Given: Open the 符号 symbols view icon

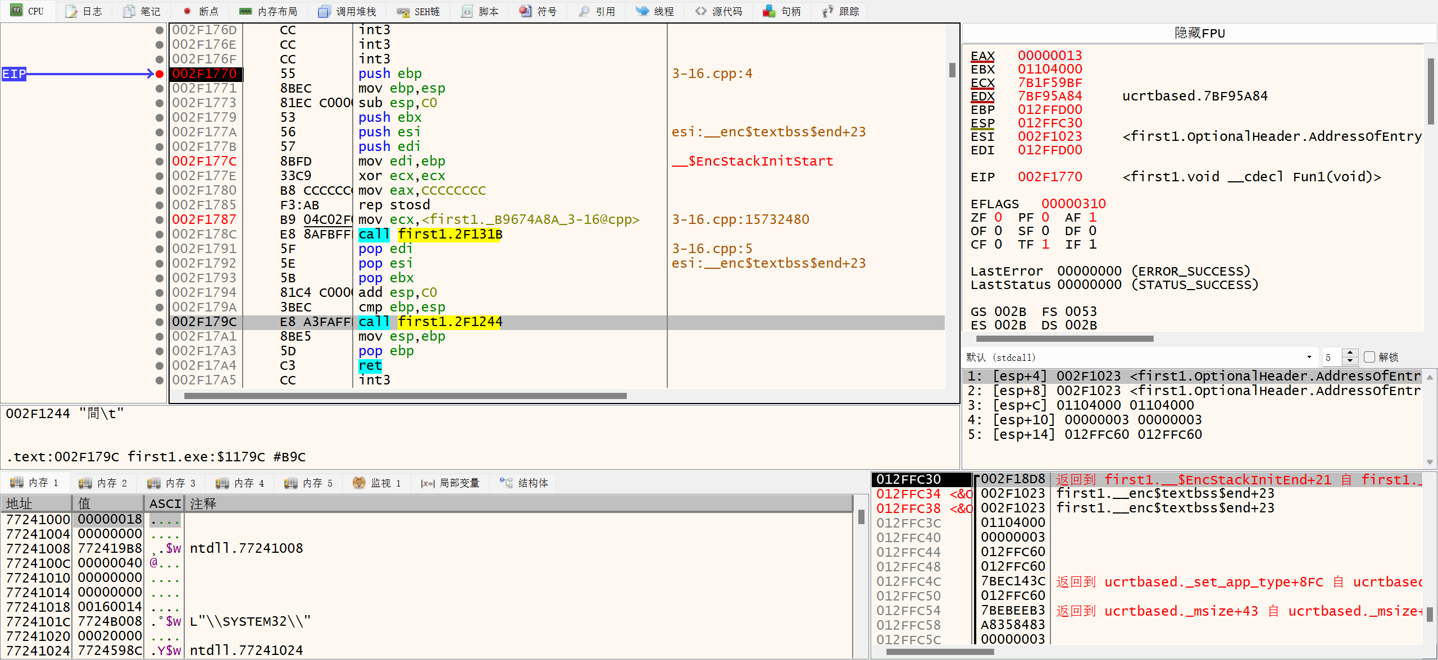Looking at the screenshot, I should coord(525,11).
